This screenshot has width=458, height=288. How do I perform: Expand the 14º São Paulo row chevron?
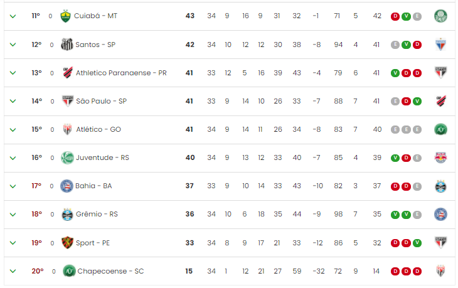point(13,101)
